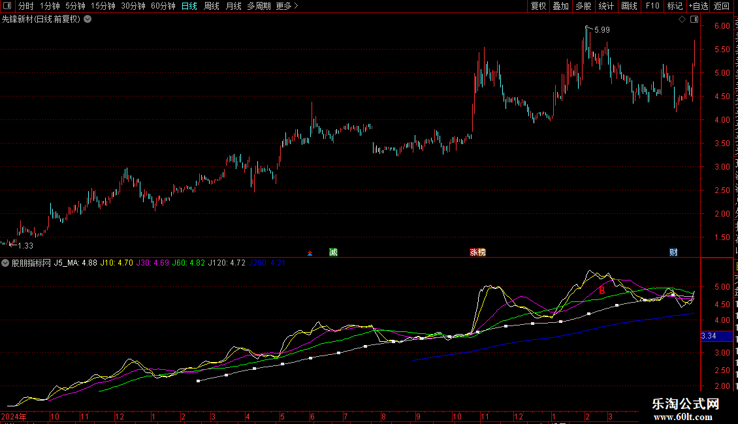Expand the 更多 periods menu
738x424 pixels.
coord(287,6)
